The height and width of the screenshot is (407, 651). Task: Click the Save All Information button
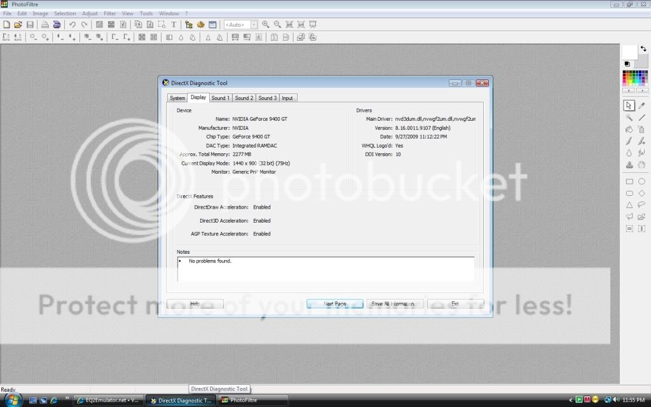coord(394,304)
